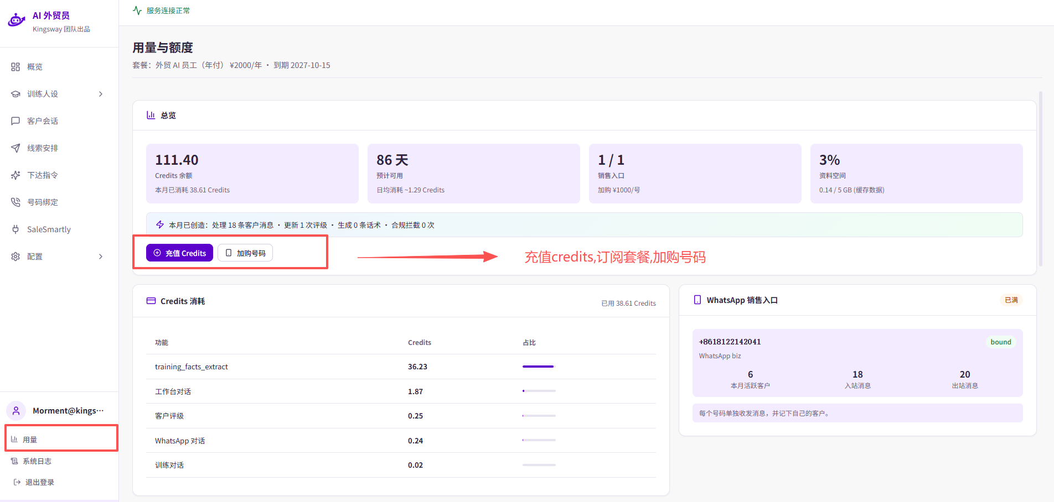Click the 服务连接正常 pulse status icon
Viewport: 1054px width, 502px height.
137,11
